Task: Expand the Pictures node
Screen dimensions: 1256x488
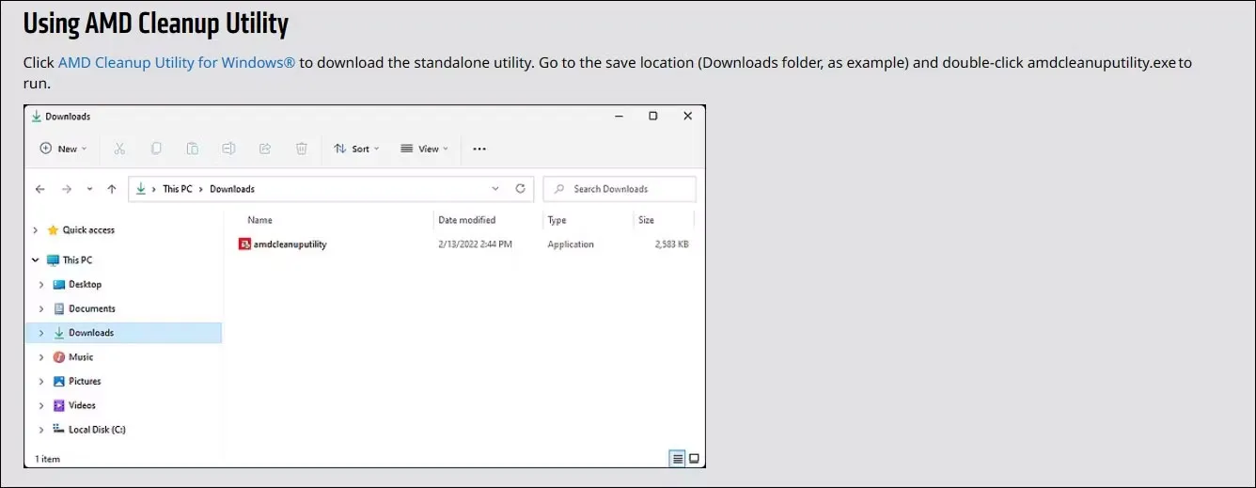Action: click(41, 382)
